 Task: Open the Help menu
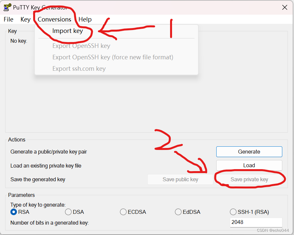click(85, 19)
